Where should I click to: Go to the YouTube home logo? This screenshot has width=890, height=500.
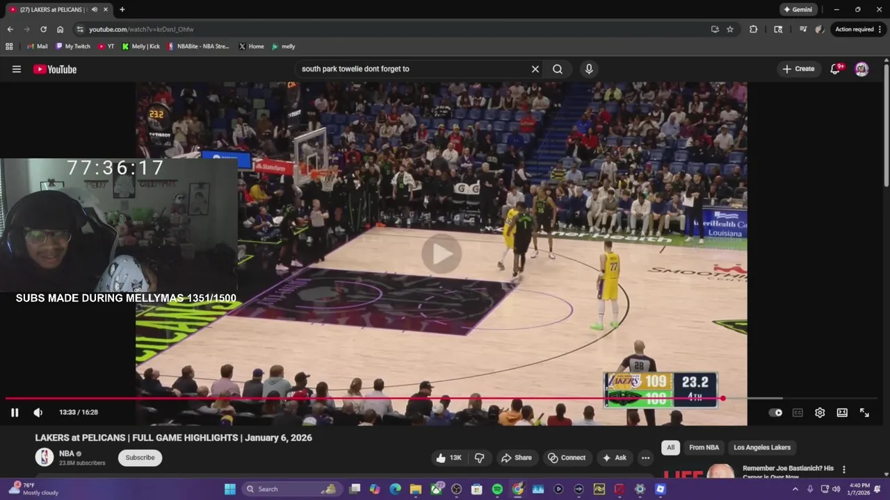[x=55, y=69]
